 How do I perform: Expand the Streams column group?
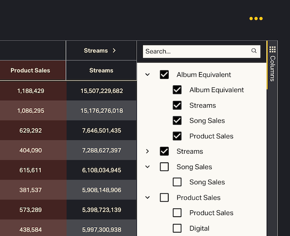(x=148, y=151)
